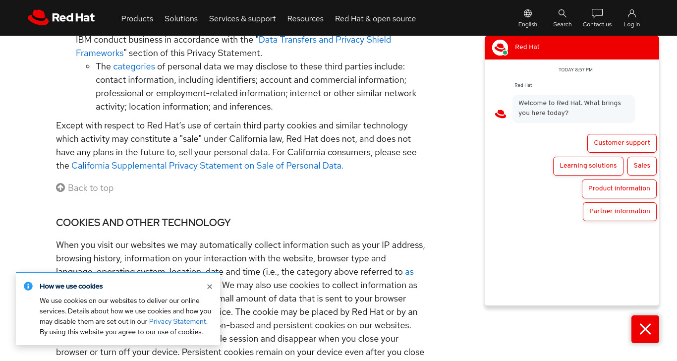Viewport: 677px width, 361px height.
Task: Open Privacy Statement link in cookie notice
Action: 177,321
